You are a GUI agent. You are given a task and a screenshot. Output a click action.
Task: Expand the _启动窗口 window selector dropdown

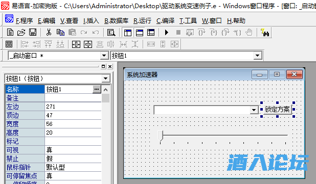104,56
